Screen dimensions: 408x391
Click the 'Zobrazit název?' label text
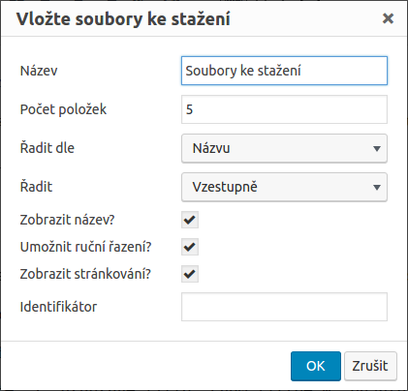pyautogui.click(x=67, y=220)
